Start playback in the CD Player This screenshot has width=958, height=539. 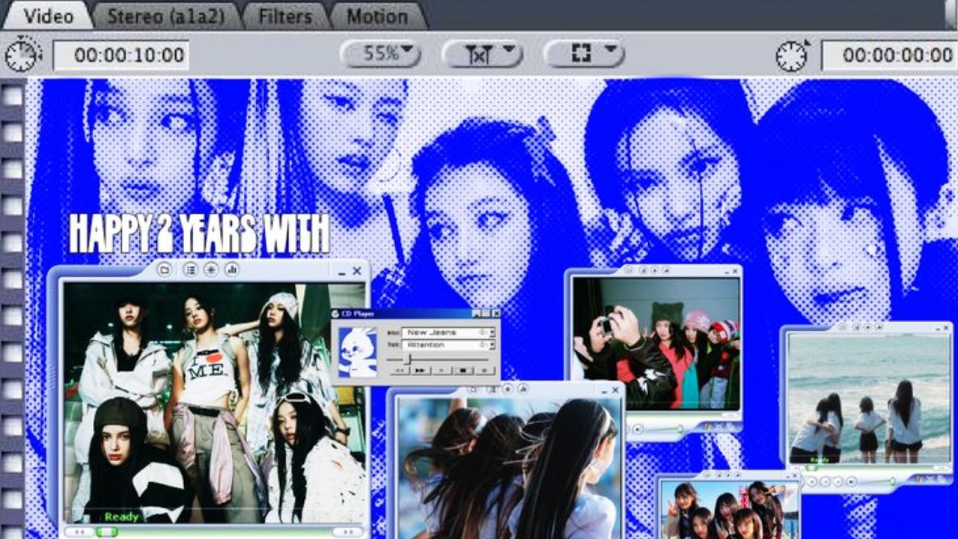442,370
